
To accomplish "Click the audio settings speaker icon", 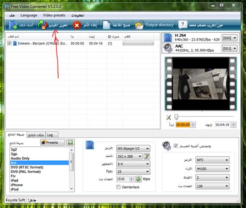I will (167, 146).
